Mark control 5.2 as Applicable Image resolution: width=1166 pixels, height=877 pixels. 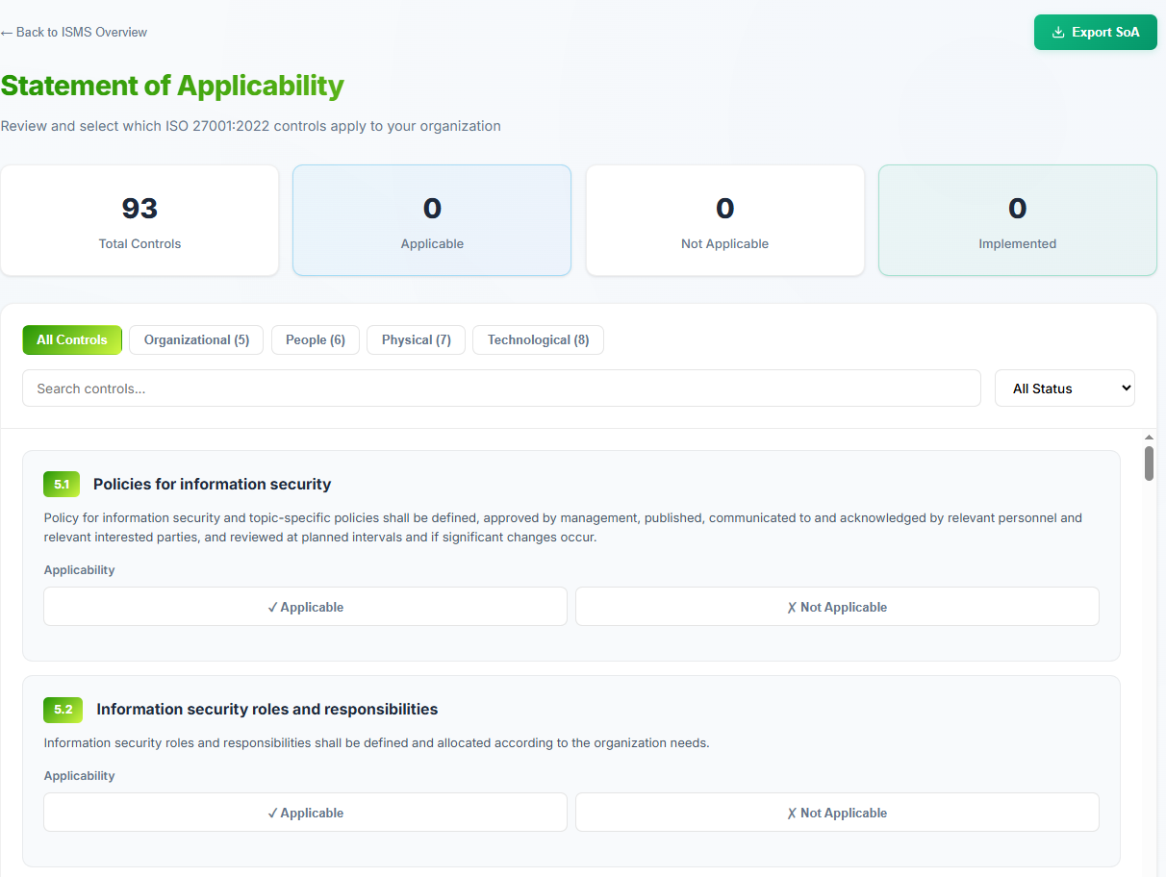pyautogui.click(x=305, y=812)
